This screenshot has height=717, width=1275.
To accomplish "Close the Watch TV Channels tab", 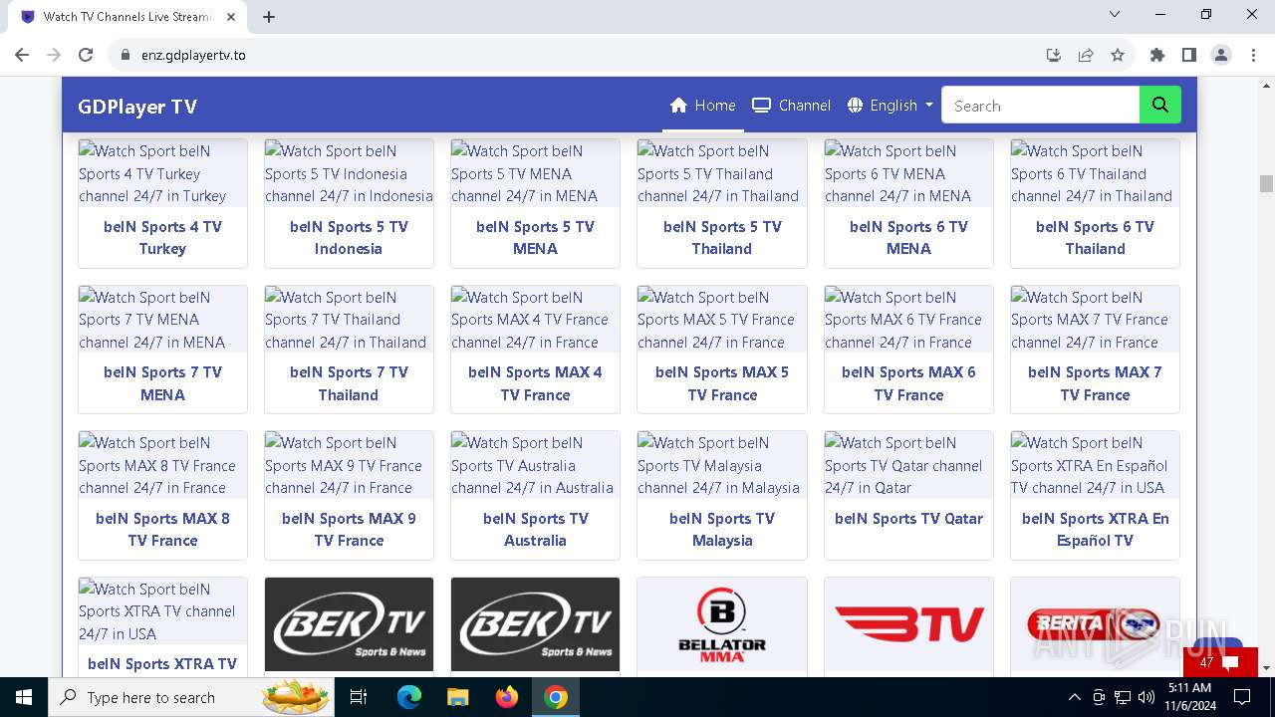I will 231,17.
